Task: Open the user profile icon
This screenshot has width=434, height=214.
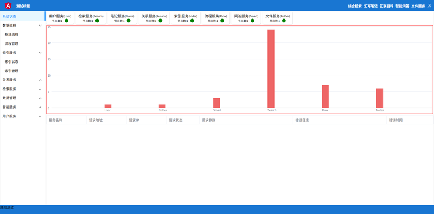Action: 429,5
